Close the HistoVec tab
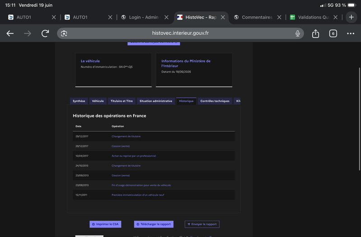The width and height of the screenshot is (361, 237). pos(222,17)
